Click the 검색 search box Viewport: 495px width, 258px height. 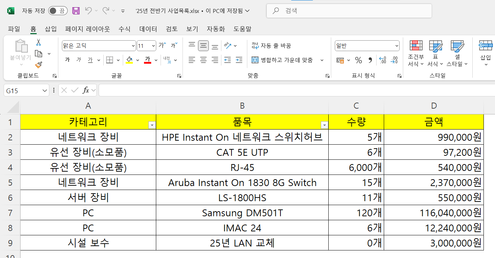point(349,11)
